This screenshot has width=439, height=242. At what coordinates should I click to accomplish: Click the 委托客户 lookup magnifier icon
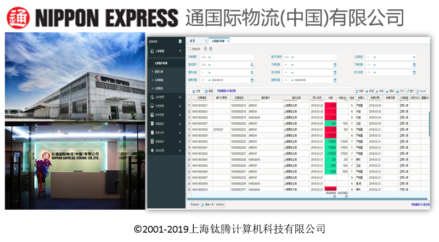(252, 65)
